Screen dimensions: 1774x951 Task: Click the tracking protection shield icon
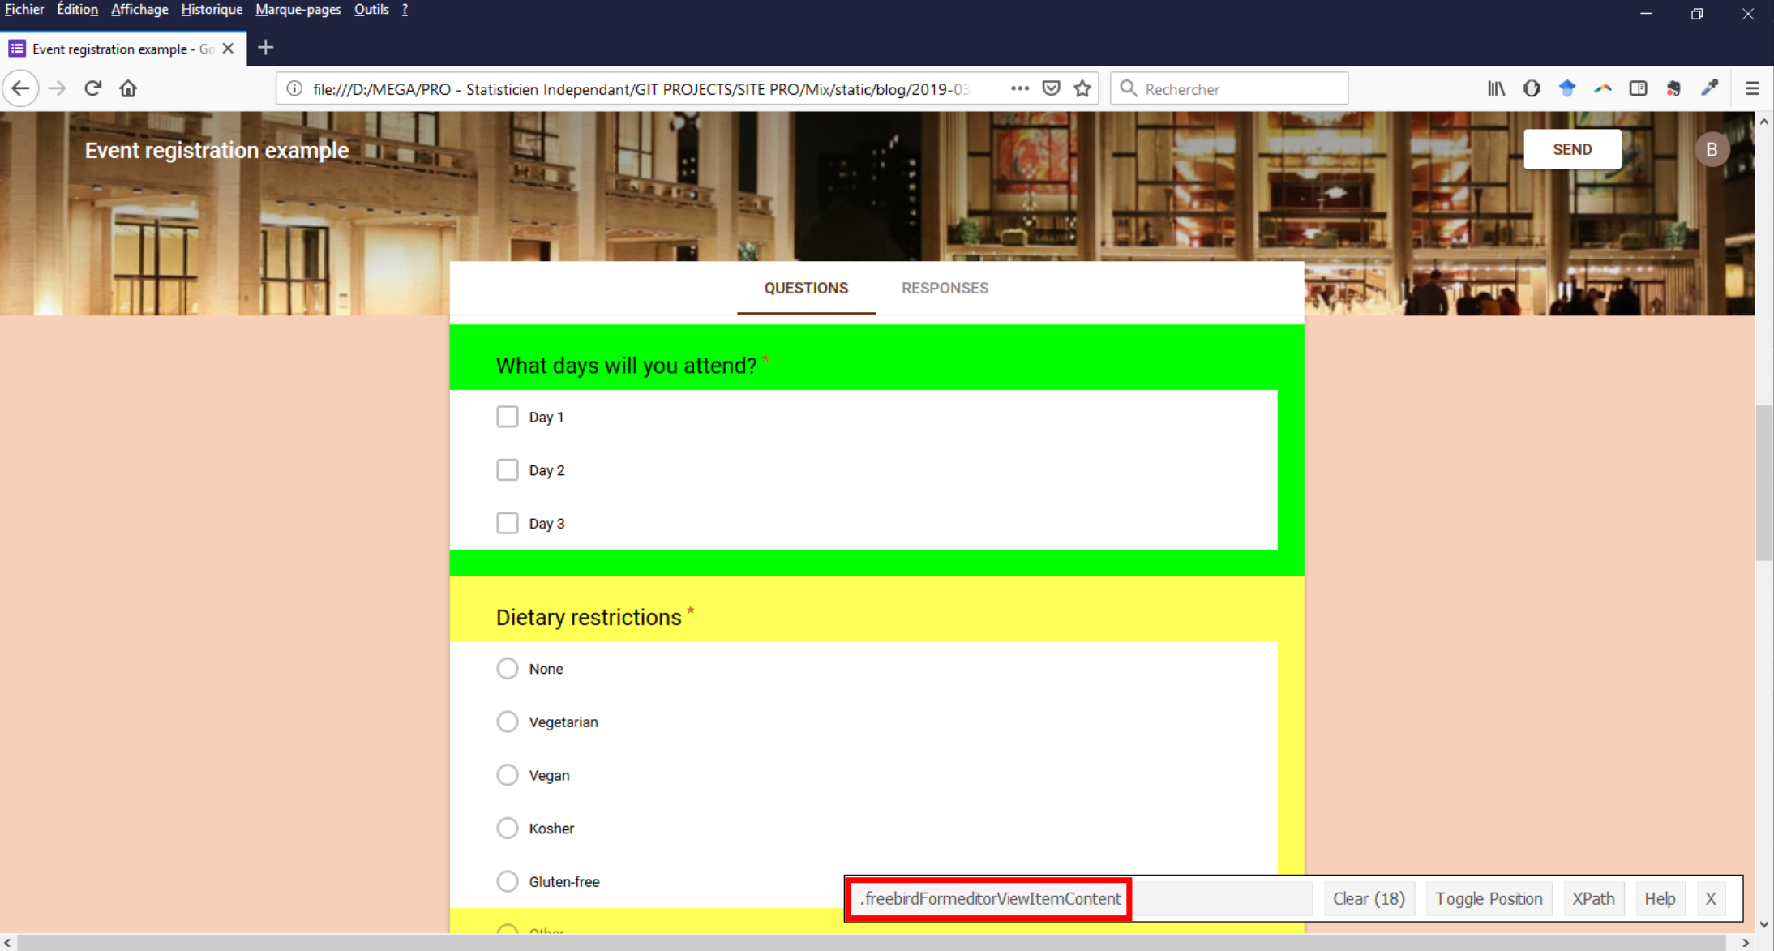click(1050, 88)
